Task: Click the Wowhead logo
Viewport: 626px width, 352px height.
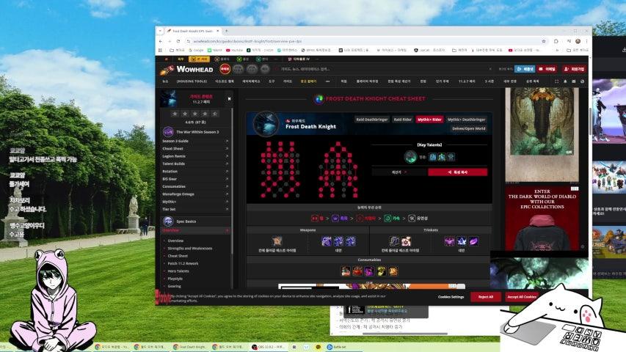Action: pos(187,70)
